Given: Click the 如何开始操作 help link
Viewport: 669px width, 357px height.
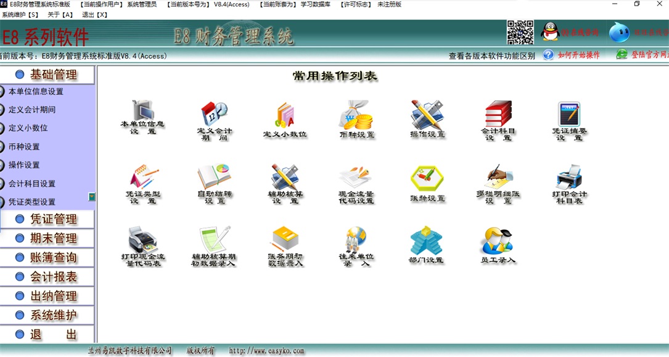Looking at the screenshot, I should tap(578, 55).
